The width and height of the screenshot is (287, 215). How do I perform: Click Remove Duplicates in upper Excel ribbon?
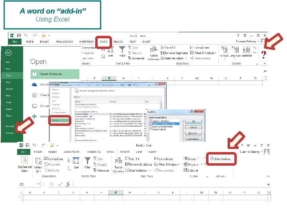(174, 53)
